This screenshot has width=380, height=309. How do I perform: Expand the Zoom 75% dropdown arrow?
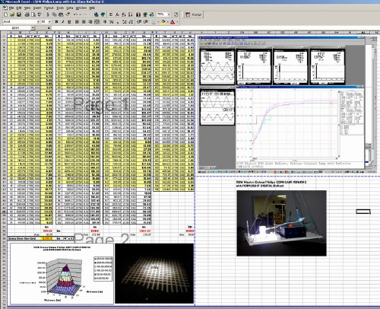click(169, 14)
